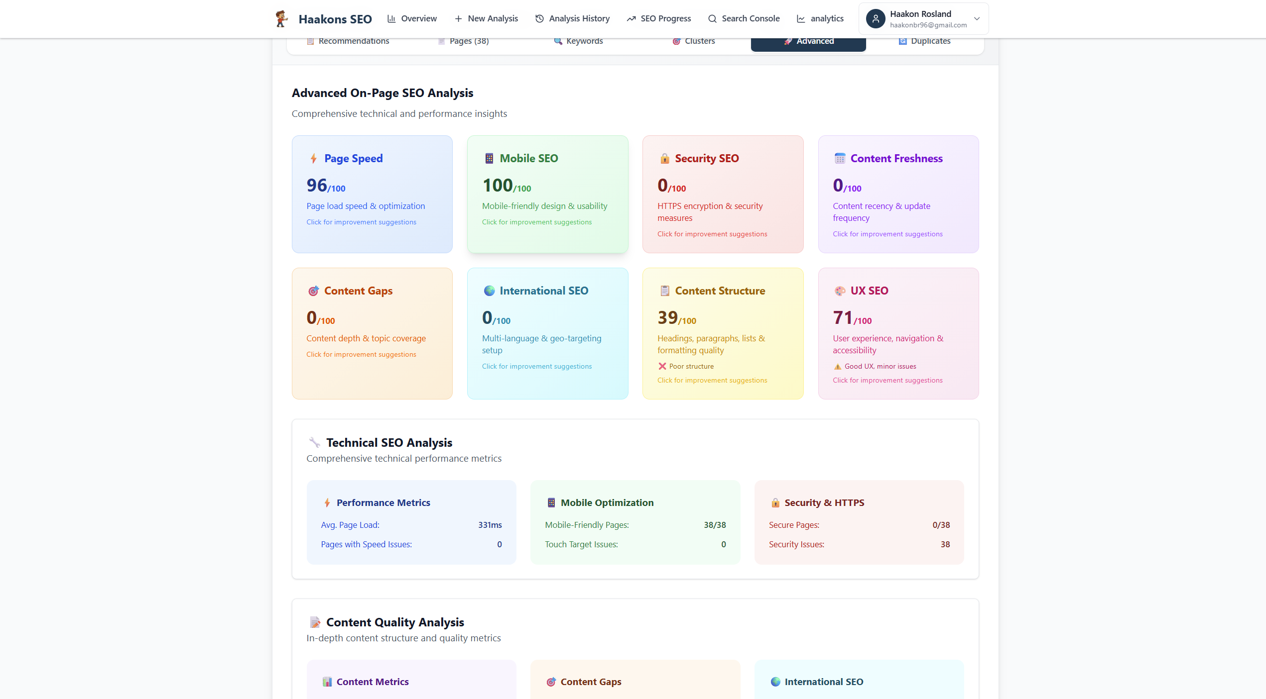The image size is (1266, 699).
Task: Open improvement suggestions for Page Speed
Action: click(x=361, y=222)
